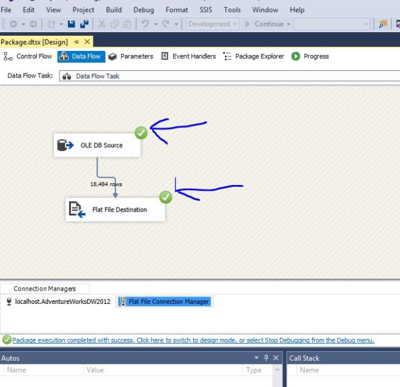Open the Debug menu

[x=144, y=10]
